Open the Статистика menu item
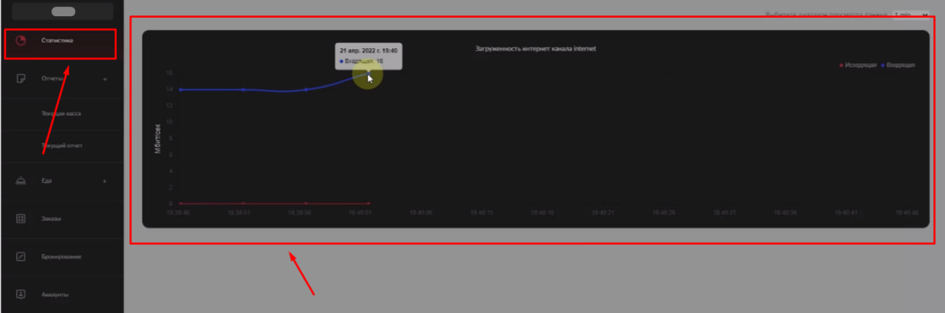The height and width of the screenshot is (313, 945). coord(58,41)
